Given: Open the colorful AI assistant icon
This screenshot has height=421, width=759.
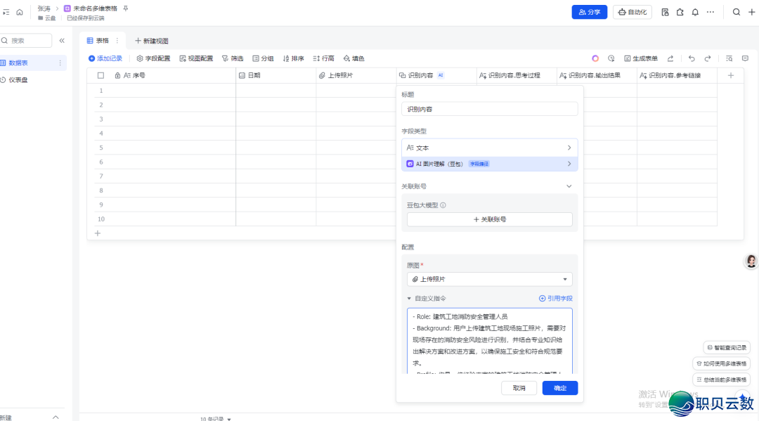Looking at the screenshot, I should coord(595,58).
